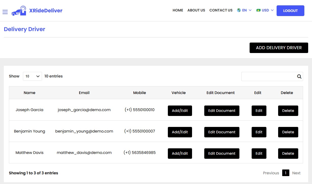
Task: Click the search magnifier icon
Action: pyautogui.click(x=299, y=76)
